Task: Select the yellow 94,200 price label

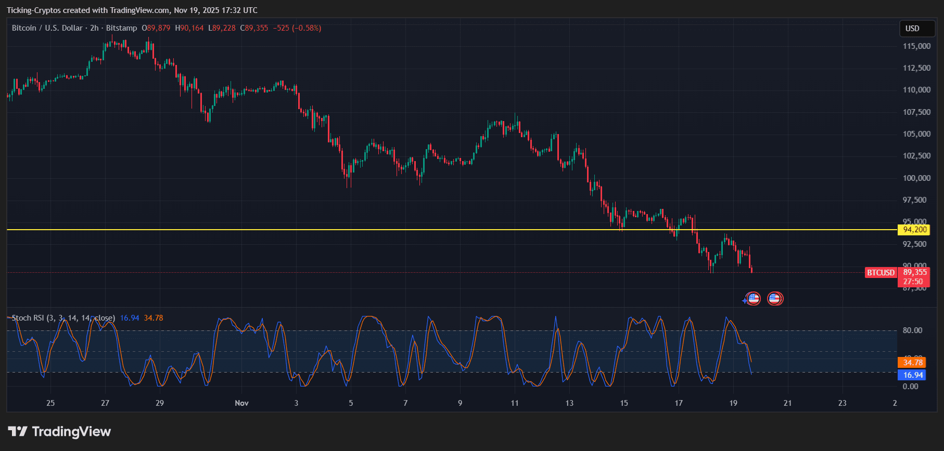Action: tap(914, 230)
